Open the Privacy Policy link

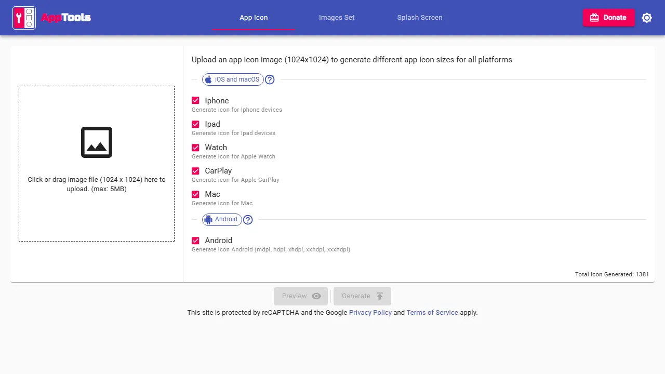pos(370,312)
